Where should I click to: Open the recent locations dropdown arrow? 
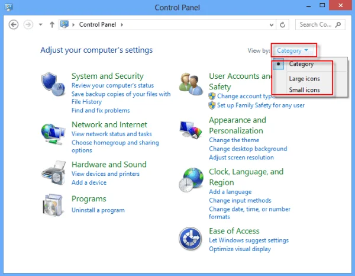[x=40, y=24]
